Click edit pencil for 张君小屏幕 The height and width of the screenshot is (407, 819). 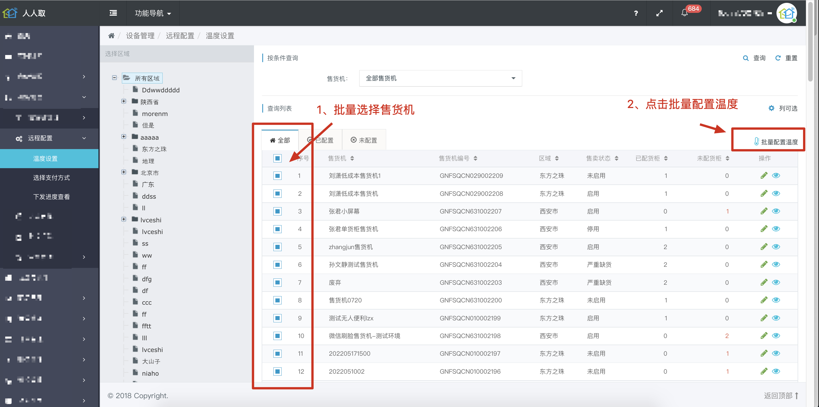[764, 211]
